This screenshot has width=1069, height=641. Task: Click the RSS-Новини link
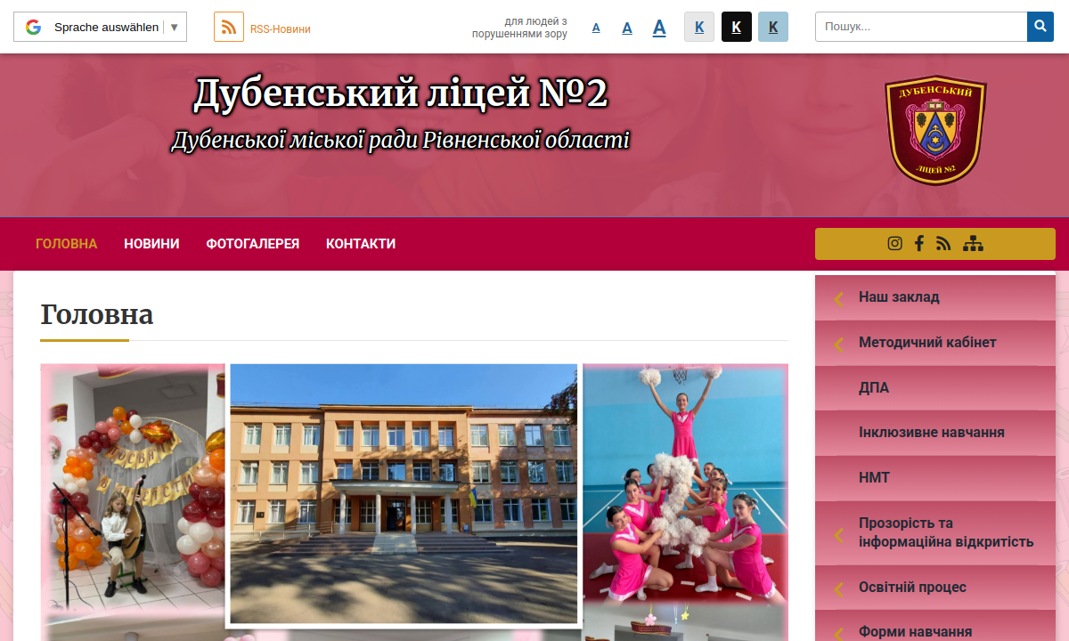pos(280,28)
